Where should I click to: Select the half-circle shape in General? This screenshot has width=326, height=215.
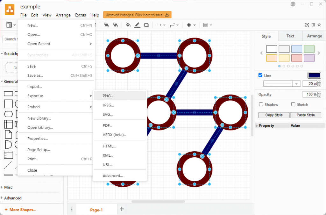[8, 145]
